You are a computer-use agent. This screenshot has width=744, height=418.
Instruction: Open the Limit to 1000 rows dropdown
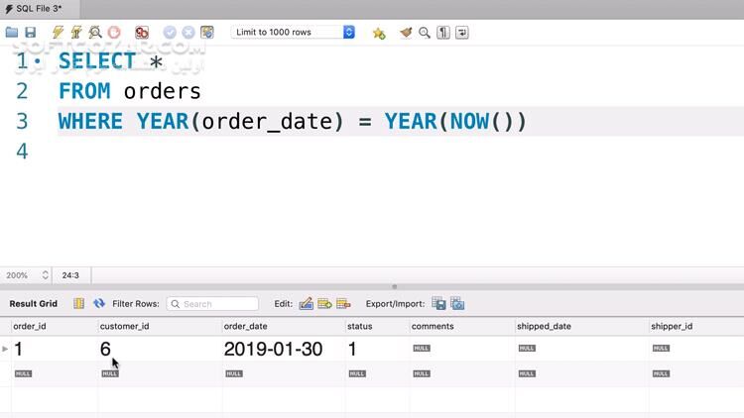(294, 33)
